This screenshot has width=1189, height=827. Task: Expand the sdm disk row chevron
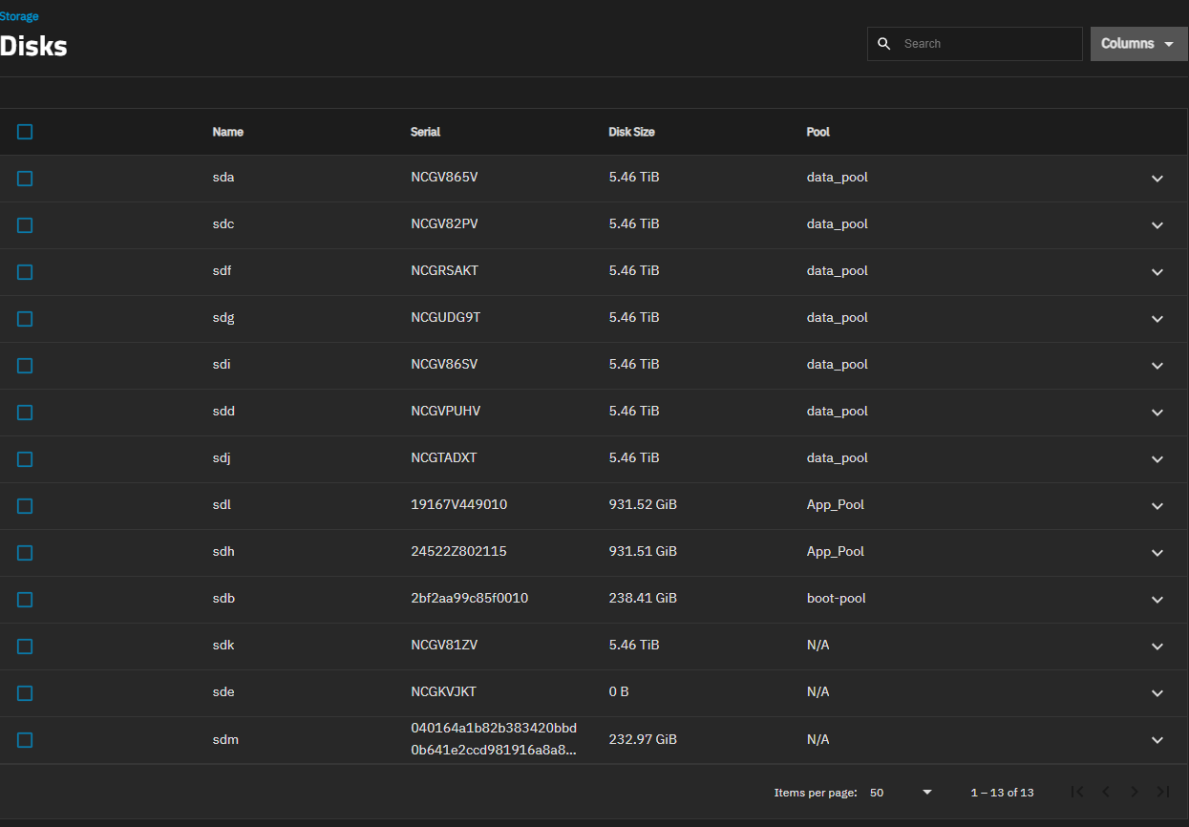tap(1157, 740)
